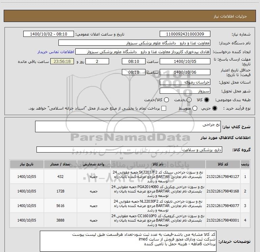Click the remaining days field showing 2

pyautogui.click(x=97, y=61)
